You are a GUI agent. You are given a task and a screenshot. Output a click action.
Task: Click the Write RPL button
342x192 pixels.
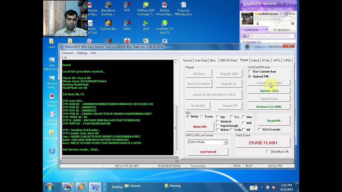point(200,127)
